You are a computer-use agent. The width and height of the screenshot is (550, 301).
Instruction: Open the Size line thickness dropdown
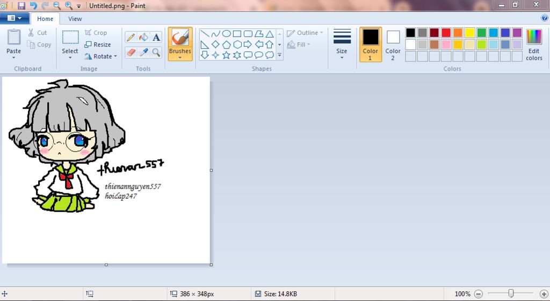tap(342, 44)
